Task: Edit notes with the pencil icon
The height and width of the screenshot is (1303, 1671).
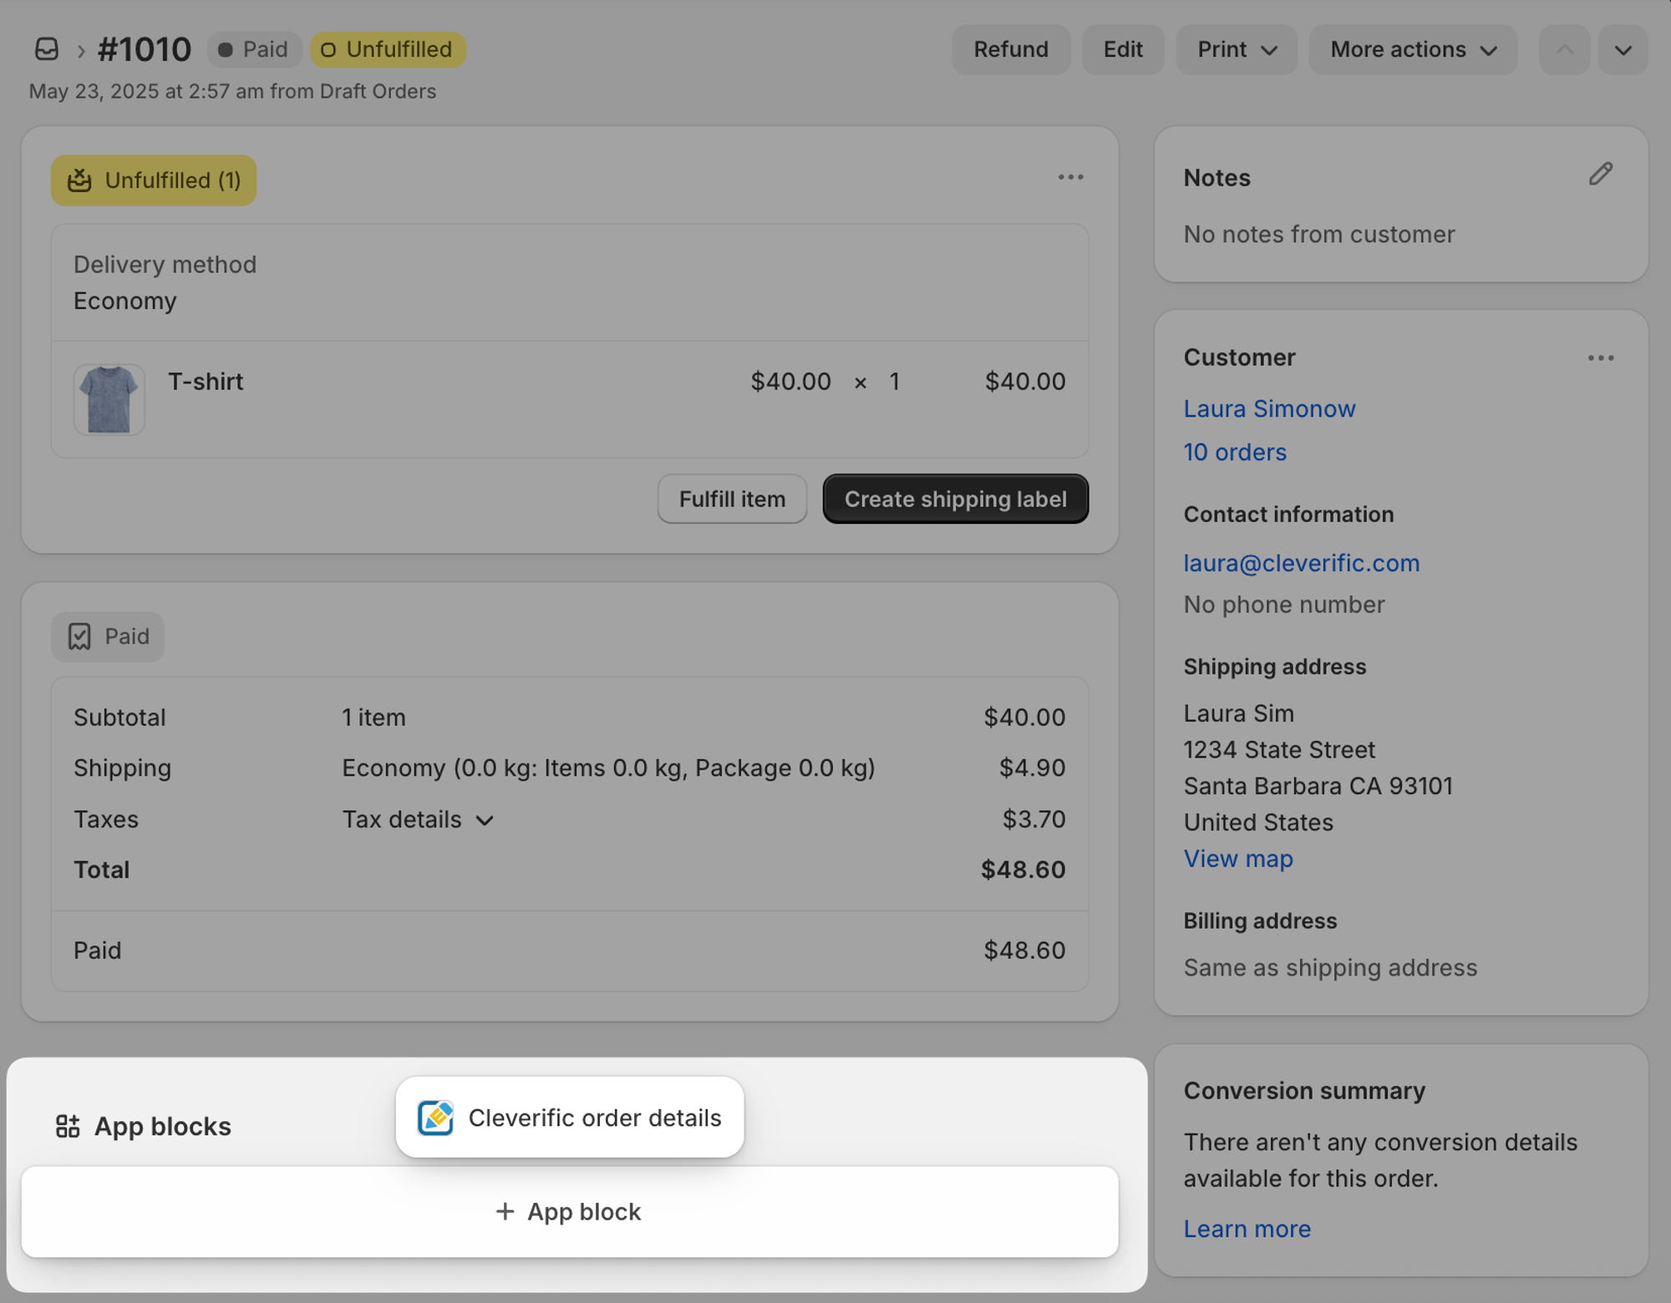Action: click(x=1600, y=175)
